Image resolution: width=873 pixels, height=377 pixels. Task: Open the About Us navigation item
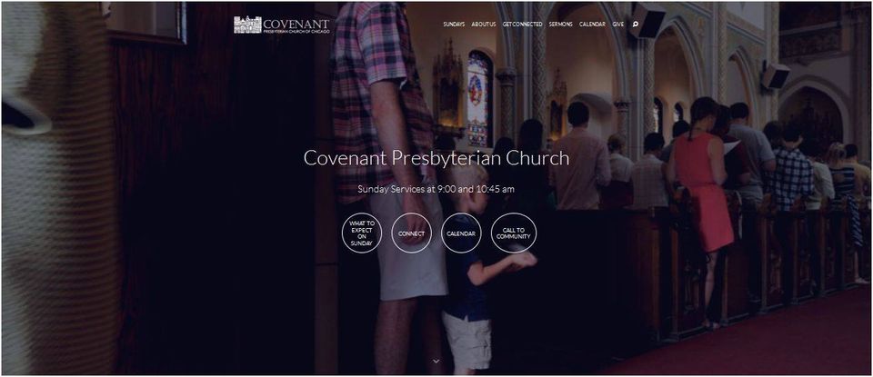tap(483, 25)
